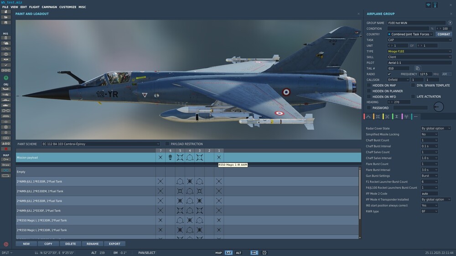This screenshot has height=256, width=456.
Task: Select the airplane group tool in sidebar
Action: (6, 89)
